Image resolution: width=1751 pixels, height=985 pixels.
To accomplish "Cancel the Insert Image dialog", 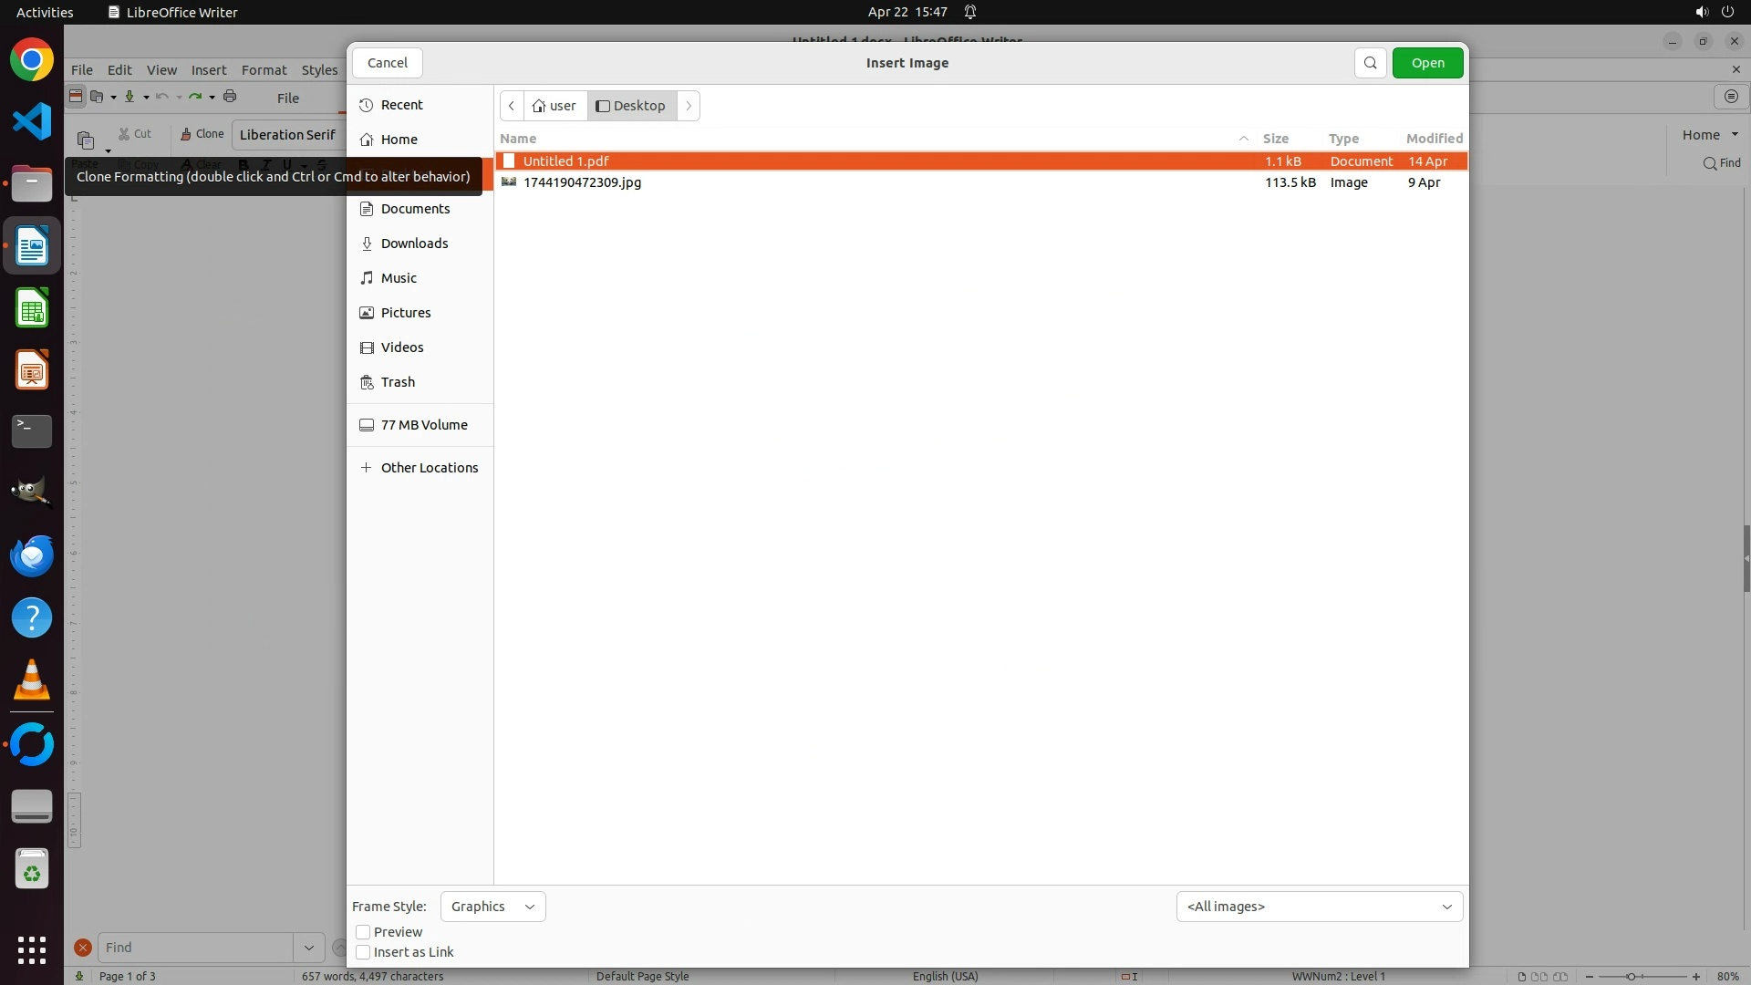I will click(x=387, y=63).
